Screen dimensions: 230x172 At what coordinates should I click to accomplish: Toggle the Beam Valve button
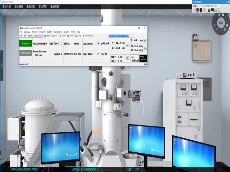[25, 53]
